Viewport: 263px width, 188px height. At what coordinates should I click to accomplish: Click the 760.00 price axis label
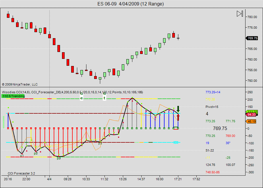(252, 59)
